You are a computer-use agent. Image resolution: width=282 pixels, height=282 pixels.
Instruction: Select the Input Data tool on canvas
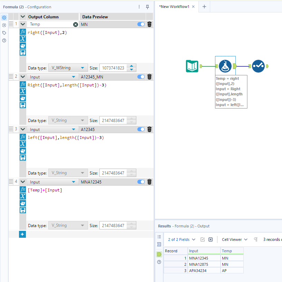pos(192,66)
